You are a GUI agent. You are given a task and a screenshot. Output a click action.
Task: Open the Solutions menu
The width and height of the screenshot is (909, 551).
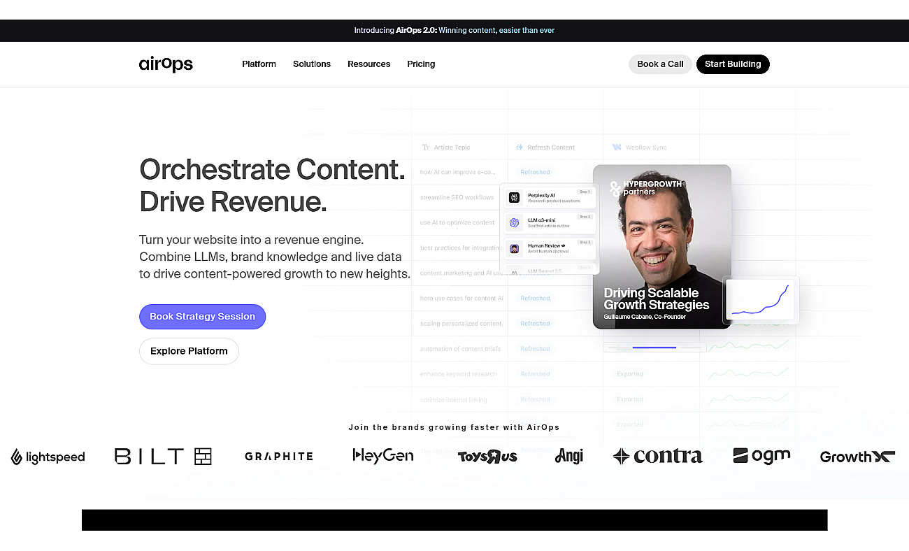pos(312,64)
